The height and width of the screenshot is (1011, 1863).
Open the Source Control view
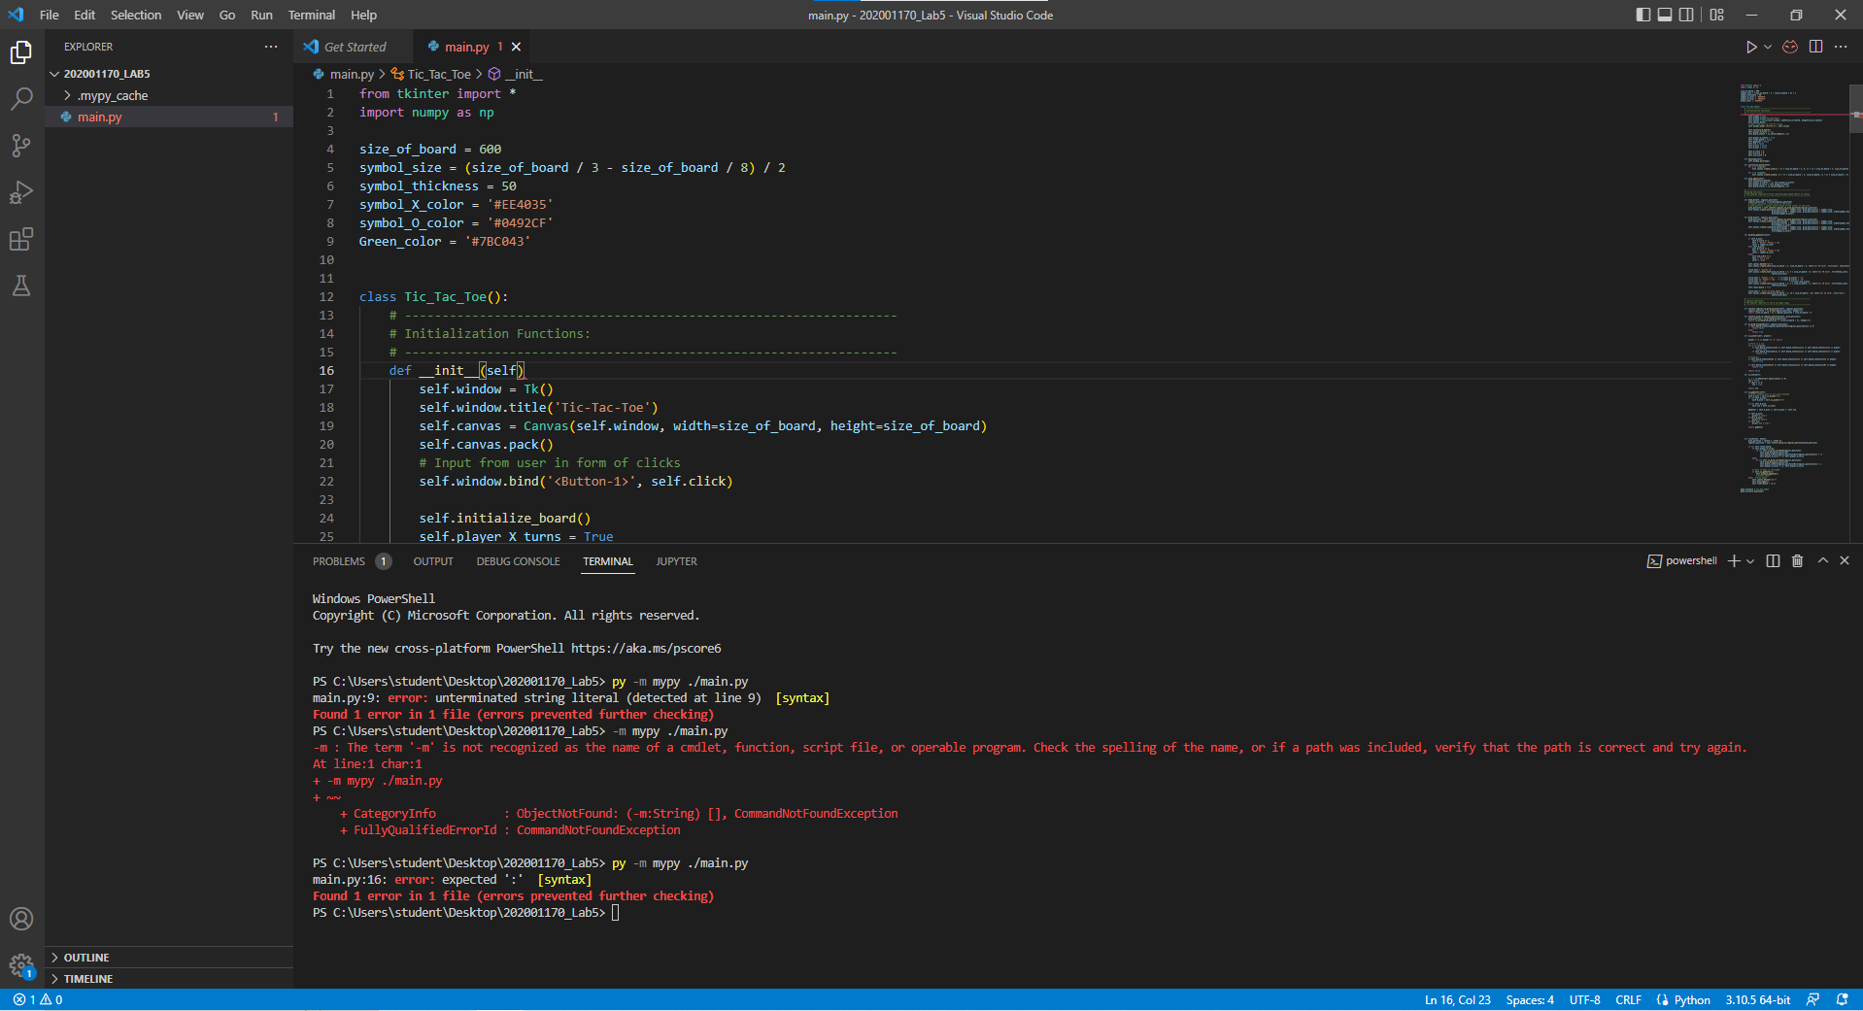pos(21,146)
